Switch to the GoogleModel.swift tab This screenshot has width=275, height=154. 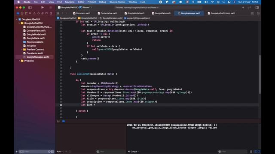pos(134,13)
